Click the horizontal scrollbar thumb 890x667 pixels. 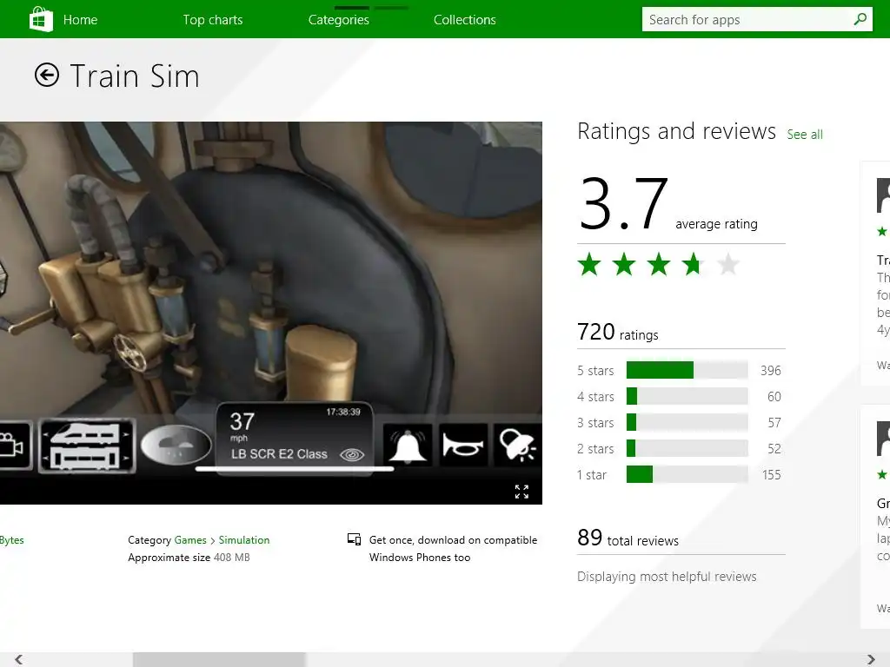coord(219,659)
